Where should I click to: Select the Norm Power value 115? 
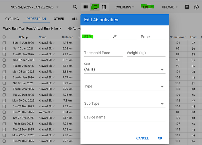pos(177,130)
